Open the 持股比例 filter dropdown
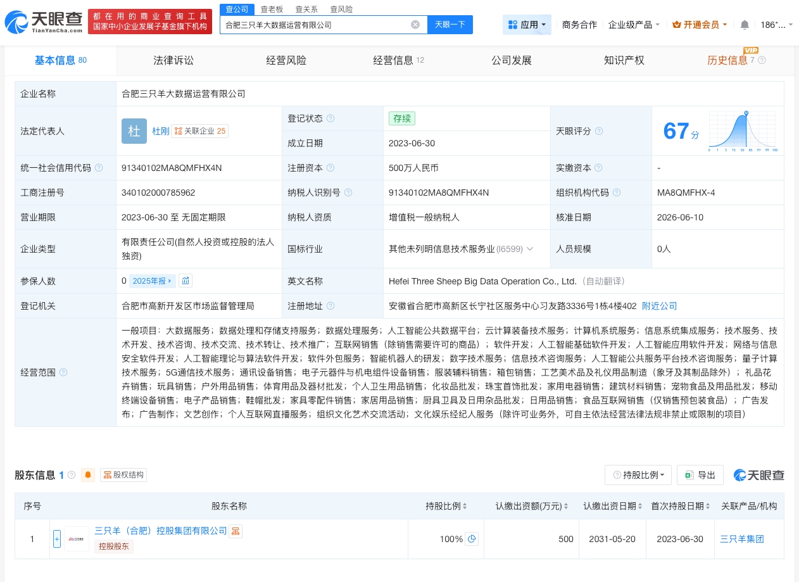This screenshot has height=582, width=799. [638, 475]
